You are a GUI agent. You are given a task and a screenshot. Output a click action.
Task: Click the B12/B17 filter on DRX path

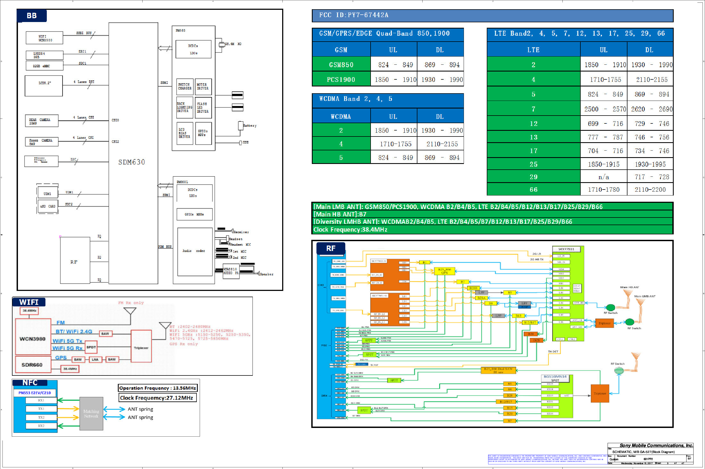(x=506, y=402)
